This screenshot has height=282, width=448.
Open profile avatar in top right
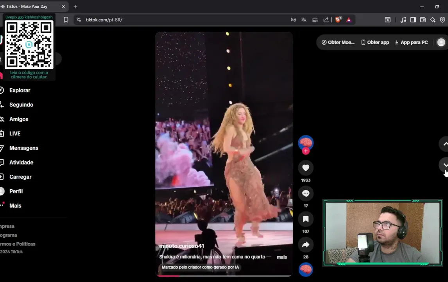(x=441, y=42)
